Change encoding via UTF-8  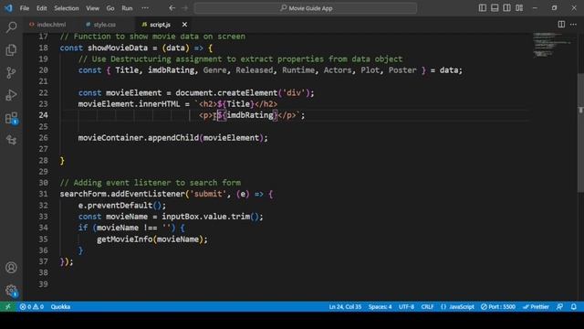point(406,307)
